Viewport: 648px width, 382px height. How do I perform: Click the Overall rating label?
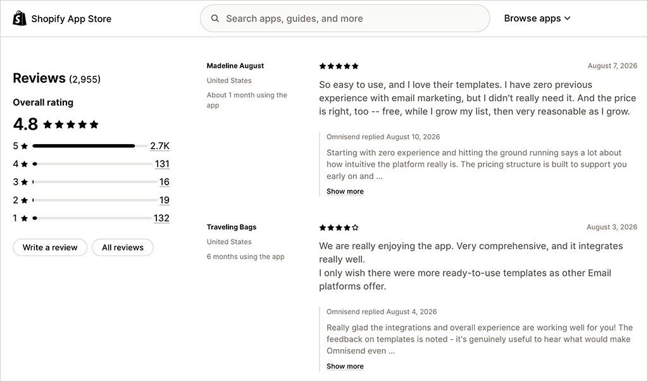click(43, 102)
